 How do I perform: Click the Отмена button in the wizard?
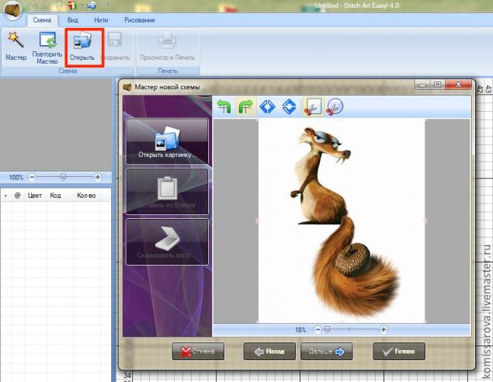(x=198, y=351)
